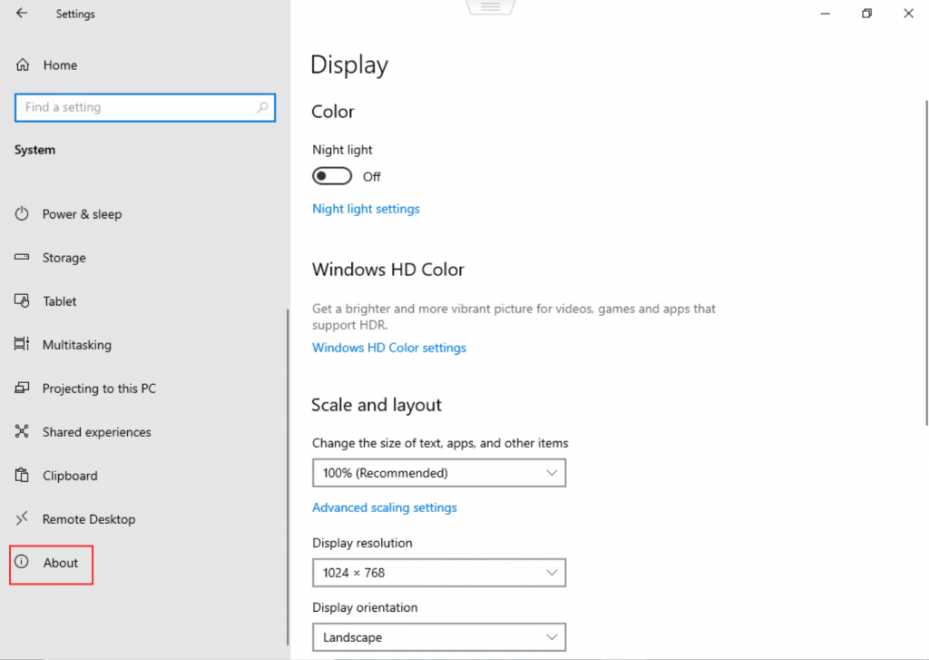Viewport: 929px width, 660px height.
Task: Click the Settings window title text
Action: tap(75, 14)
